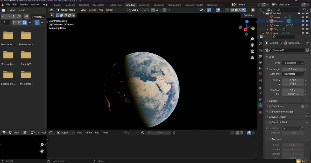Open the Render menu

tap(24, 4)
